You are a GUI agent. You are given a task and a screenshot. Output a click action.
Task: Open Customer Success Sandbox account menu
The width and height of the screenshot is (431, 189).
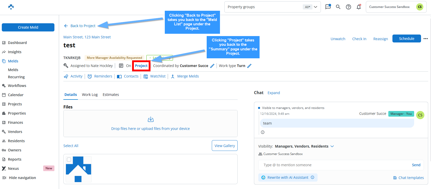[x=396, y=7]
